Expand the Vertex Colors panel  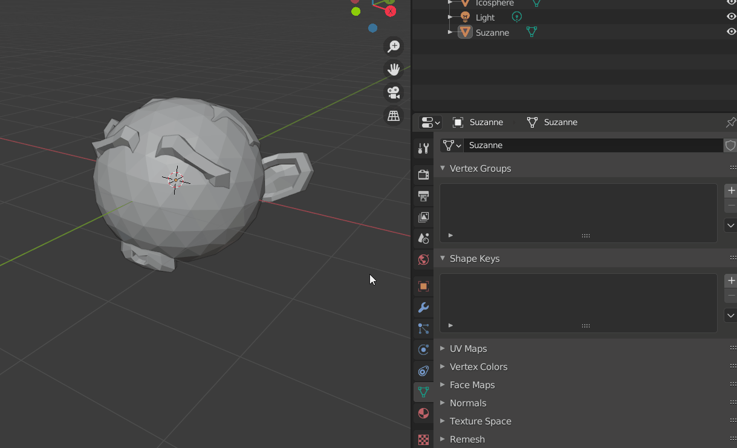coord(443,366)
